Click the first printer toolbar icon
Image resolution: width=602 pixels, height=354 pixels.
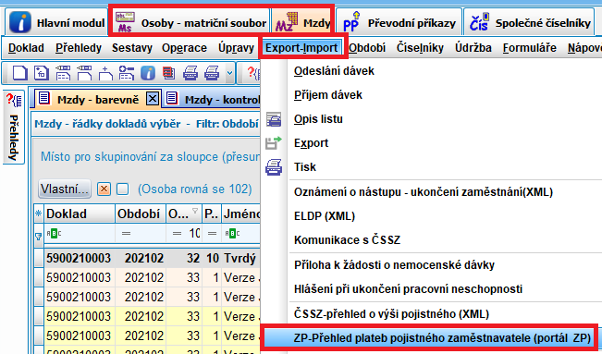190,73
